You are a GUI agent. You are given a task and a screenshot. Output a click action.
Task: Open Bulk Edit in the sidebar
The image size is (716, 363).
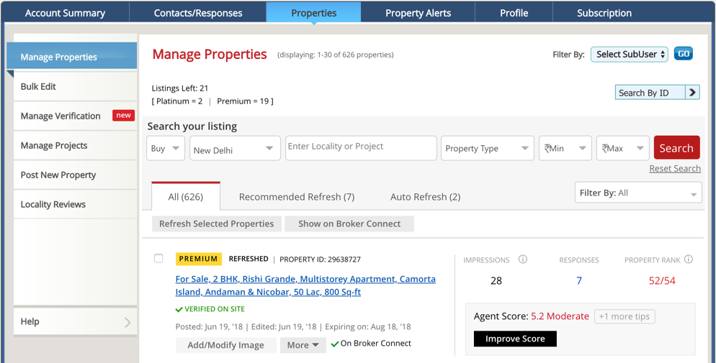point(38,86)
